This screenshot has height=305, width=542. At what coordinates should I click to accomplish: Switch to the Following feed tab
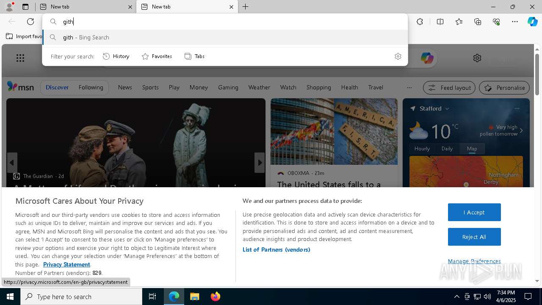coord(91,87)
